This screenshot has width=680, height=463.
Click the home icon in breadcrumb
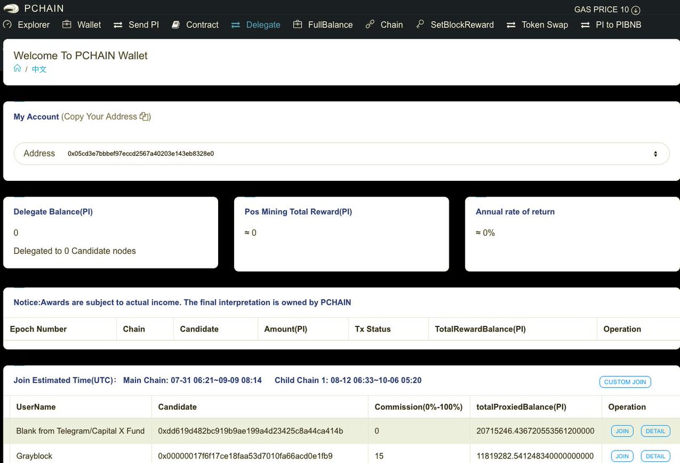pyautogui.click(x=18, y=68)
